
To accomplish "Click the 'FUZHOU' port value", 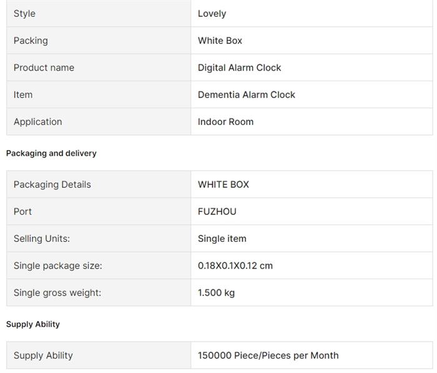I will 217,212.
